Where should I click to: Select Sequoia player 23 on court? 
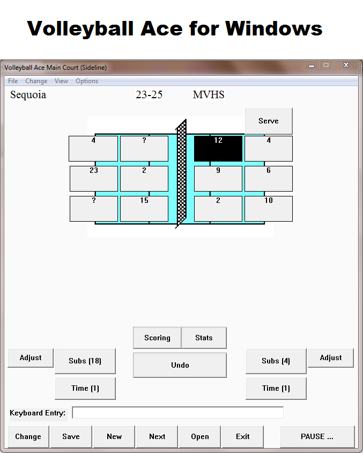94,179
